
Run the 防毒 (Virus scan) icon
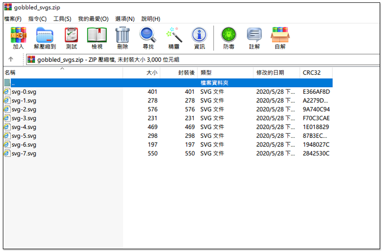coord(229,35)
